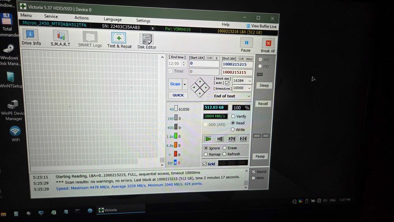Click the reverse scan arrow button
Image resolution: width=394 pixels, height=222 pixels.
point(219,139)
